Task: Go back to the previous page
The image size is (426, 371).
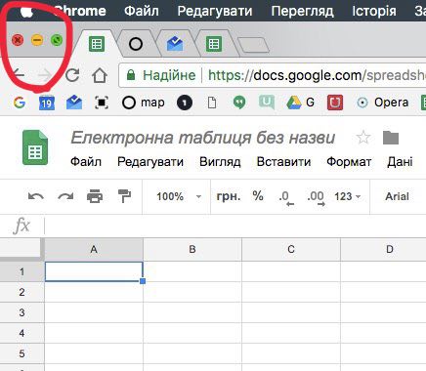Action: click(19, 75)
